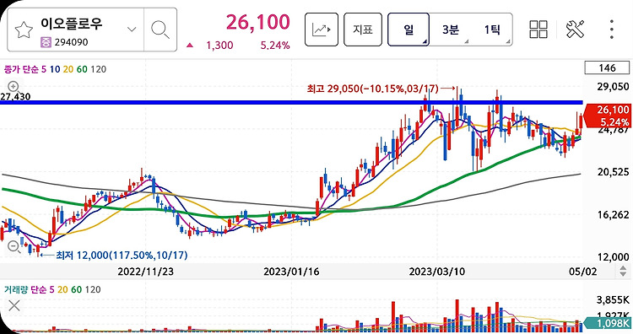633x334 pixels.
Task: Click the date label 2022/11/23
Action: (145, 272)
